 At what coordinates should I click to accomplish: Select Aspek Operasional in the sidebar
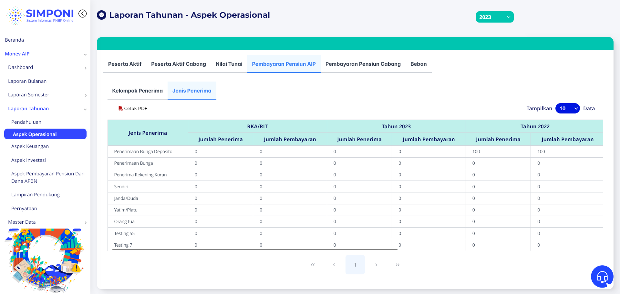pyautogui.click(x=45, y=134)
